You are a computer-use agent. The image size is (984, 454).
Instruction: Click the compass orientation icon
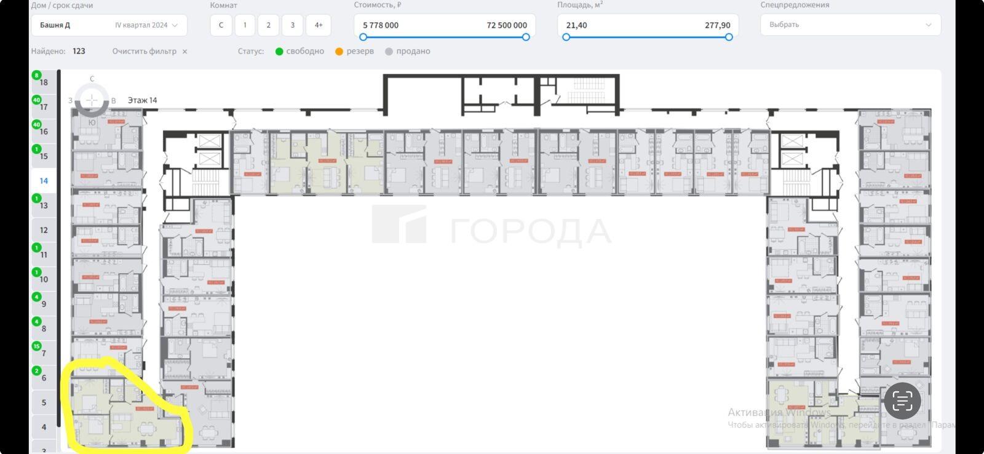92,100
